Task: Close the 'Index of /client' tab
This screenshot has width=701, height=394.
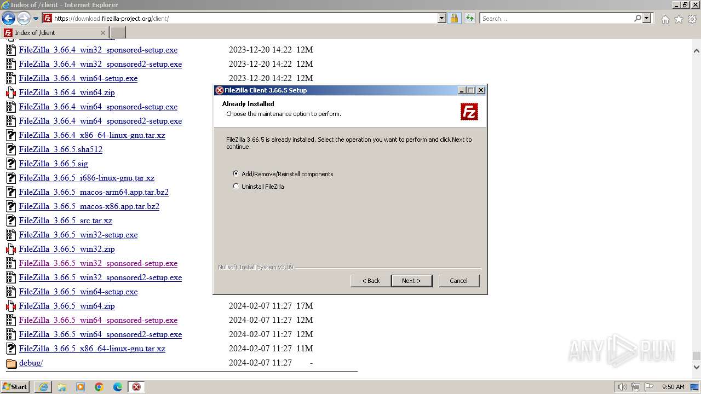Action: click(103, 33)
